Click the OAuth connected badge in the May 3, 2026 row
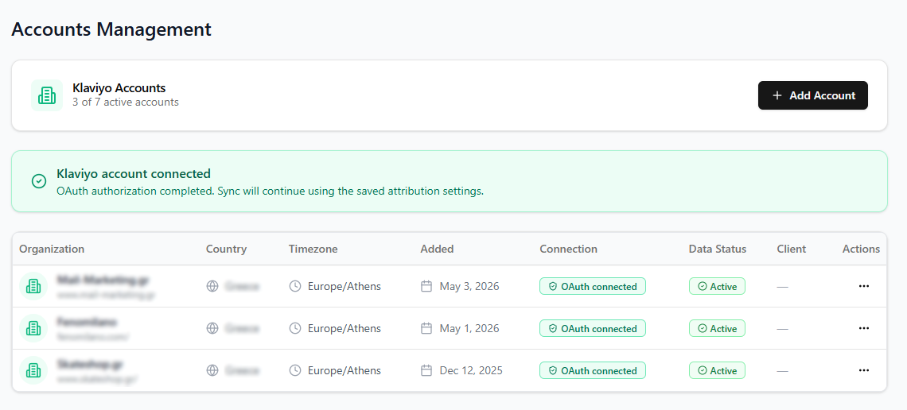 coord(592,286)
